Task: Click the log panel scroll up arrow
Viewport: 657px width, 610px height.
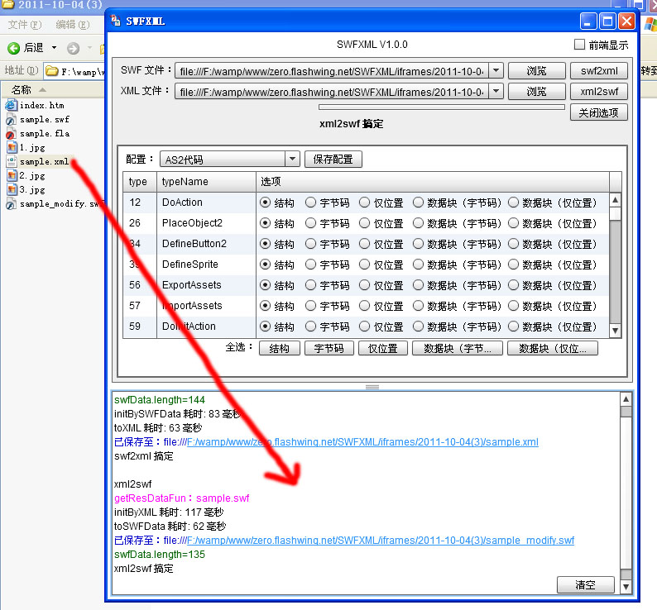Action: point(626,399)
